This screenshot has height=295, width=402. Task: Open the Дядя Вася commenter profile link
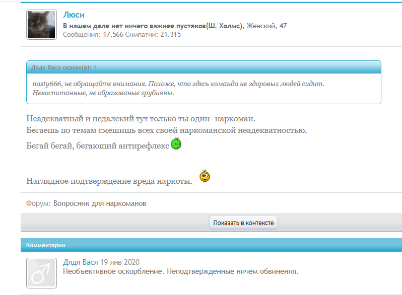point(81,262)
